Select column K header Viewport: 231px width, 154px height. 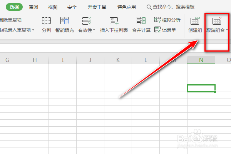pyautogui.click(x=118, y=60)
